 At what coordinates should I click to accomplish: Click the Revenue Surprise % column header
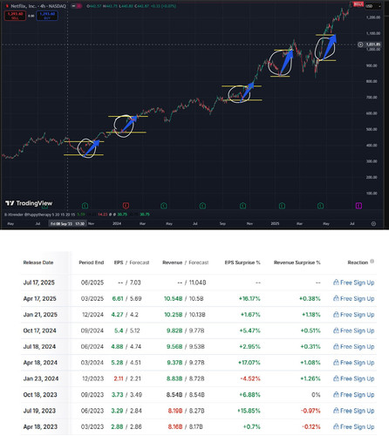pyautogui.click(x=297, y=262)
